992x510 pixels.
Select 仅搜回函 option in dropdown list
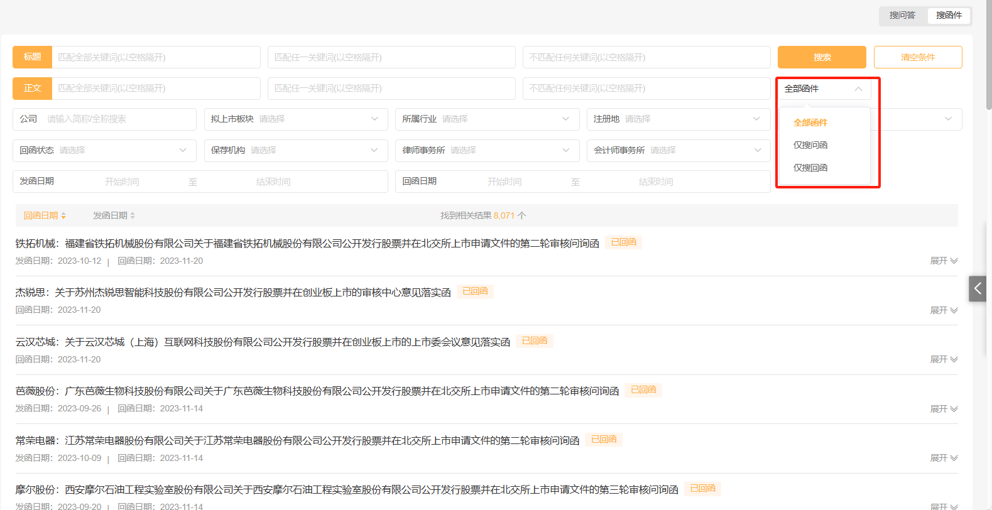pyautogui.click(x=810, y=168)
